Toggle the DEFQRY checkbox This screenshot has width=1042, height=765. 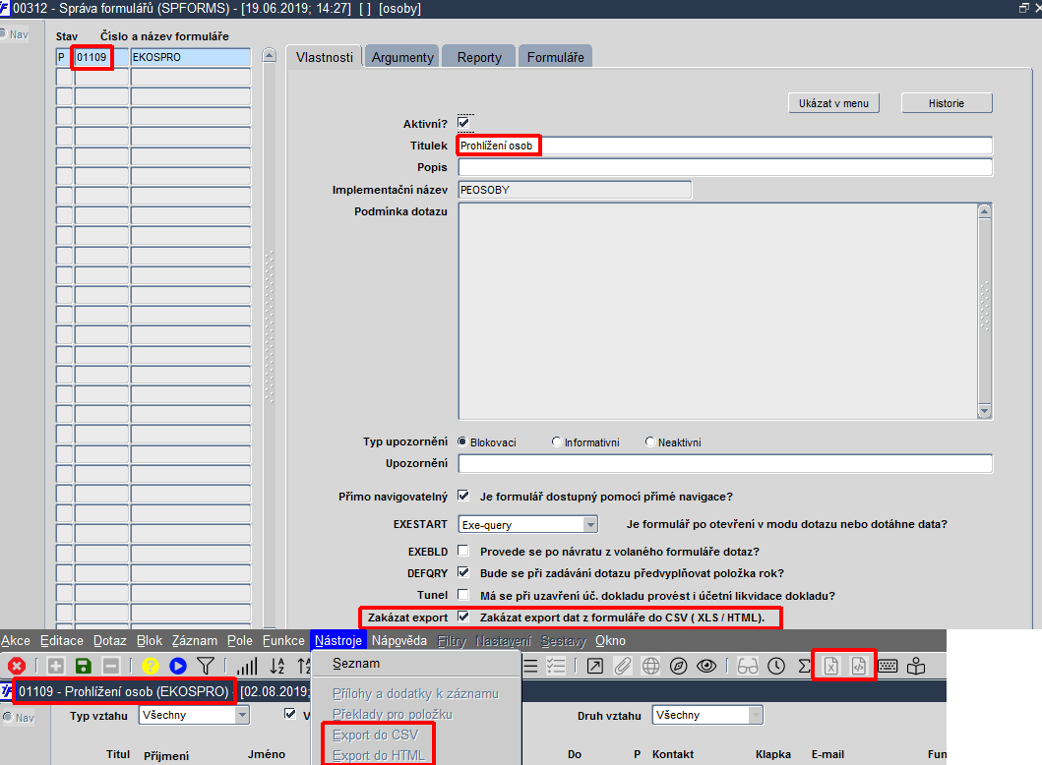tap(463, 572)
